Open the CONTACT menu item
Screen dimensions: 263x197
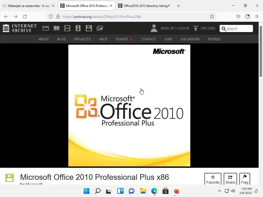[x=149, y=39]
